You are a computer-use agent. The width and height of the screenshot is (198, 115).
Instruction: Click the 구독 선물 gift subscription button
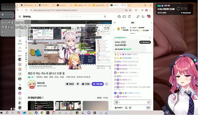coord(98,84)
